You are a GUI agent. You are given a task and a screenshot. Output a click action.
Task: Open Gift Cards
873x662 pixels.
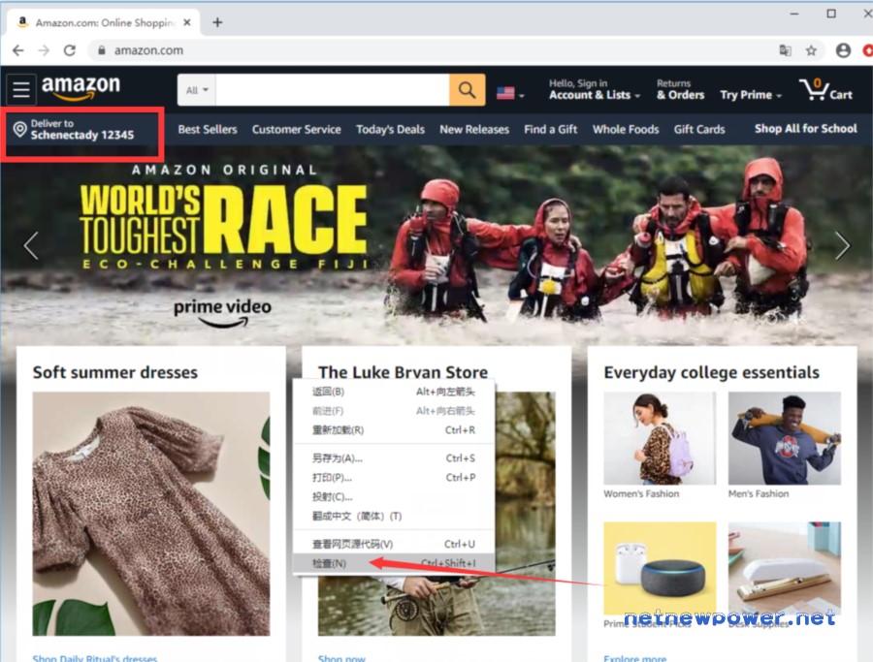pos(699,130)
